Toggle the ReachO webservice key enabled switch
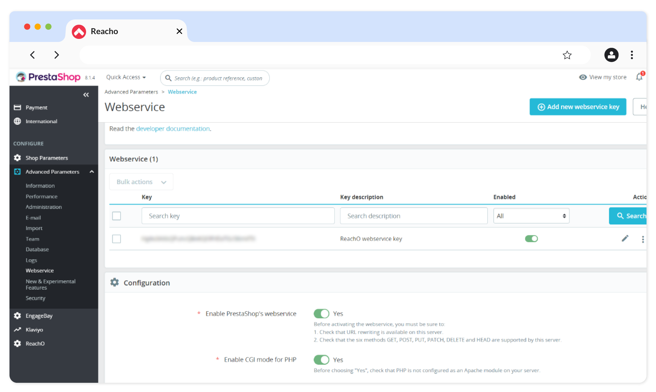The image size is (656, 392). click(x=531, y=238)
